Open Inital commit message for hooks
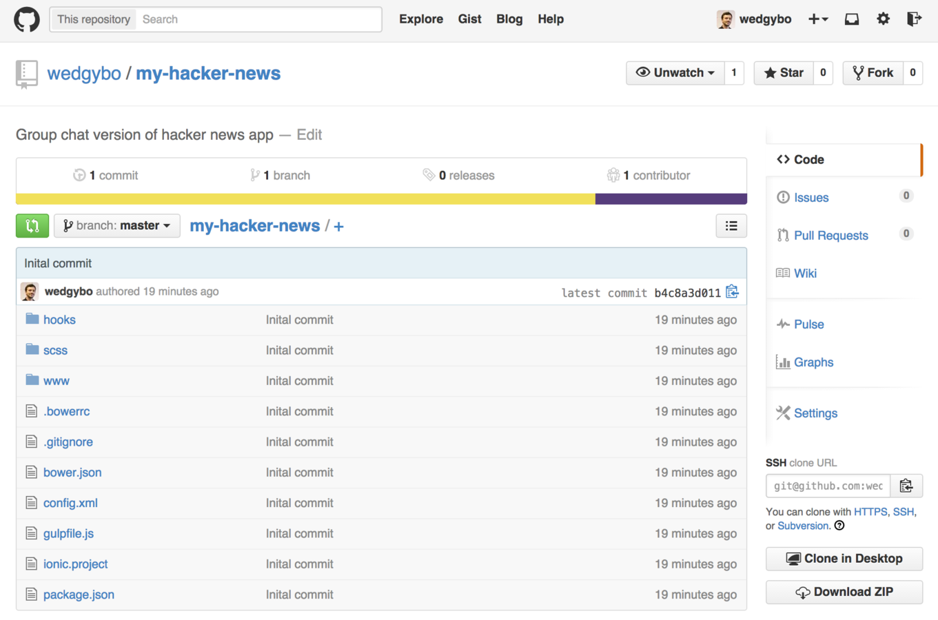 point(300,320)
